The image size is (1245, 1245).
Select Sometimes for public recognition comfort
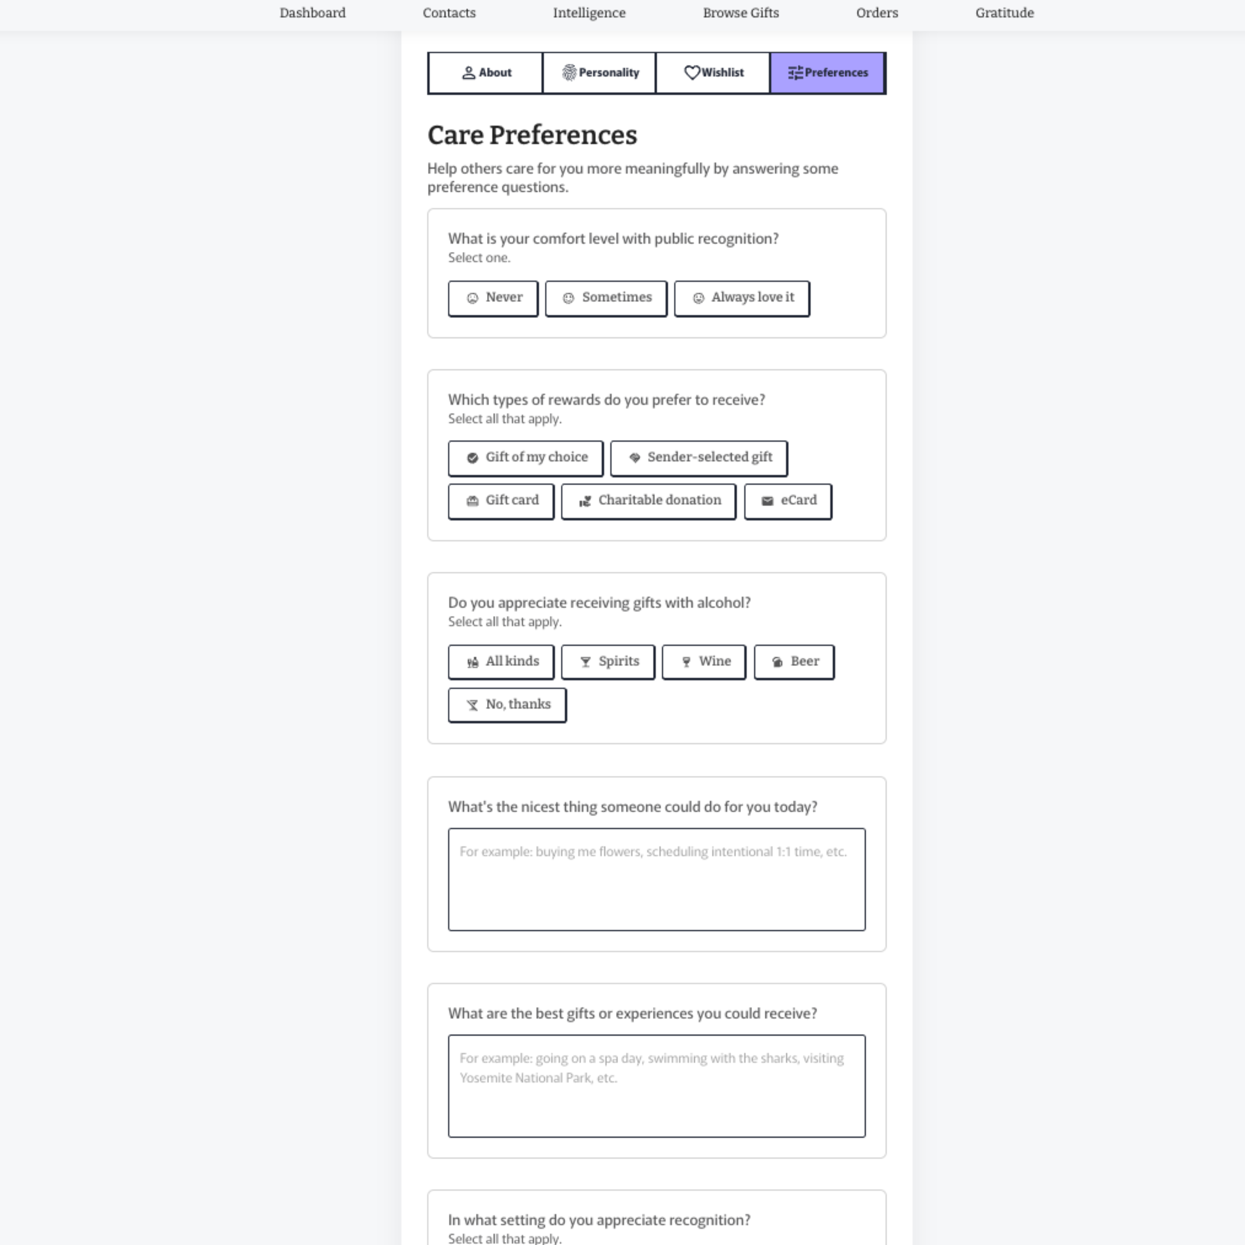point(606,298)
